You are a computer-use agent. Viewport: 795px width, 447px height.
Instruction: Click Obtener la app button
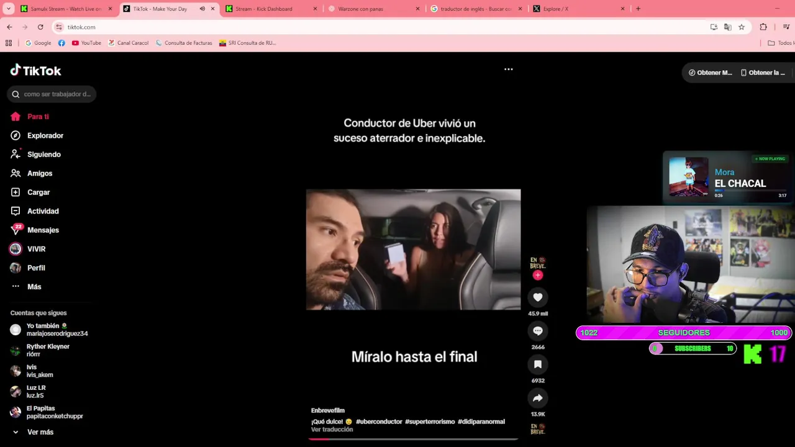click(763, 73)
